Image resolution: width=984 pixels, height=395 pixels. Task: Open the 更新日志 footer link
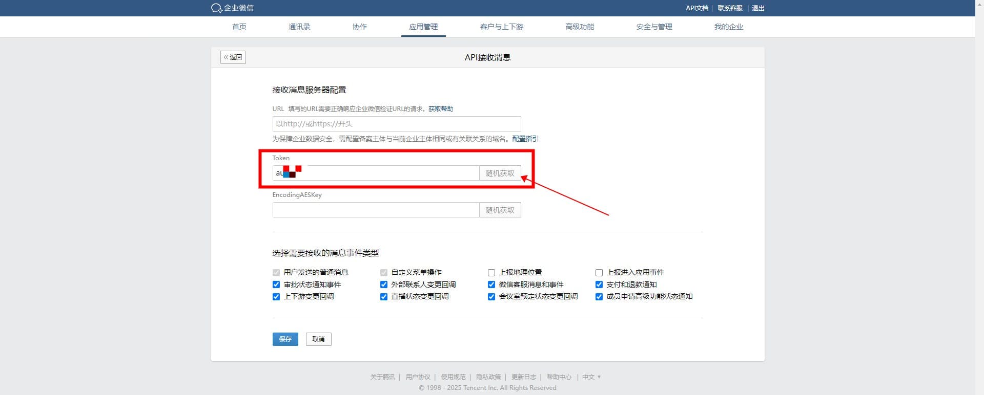524,377
